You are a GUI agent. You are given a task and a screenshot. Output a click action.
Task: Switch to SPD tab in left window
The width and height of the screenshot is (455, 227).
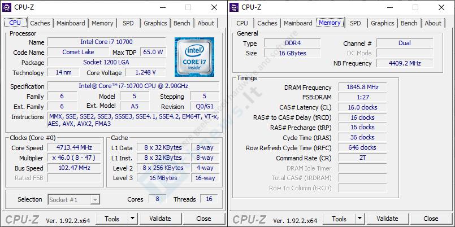pyautogui.click(x=128, y=23)
